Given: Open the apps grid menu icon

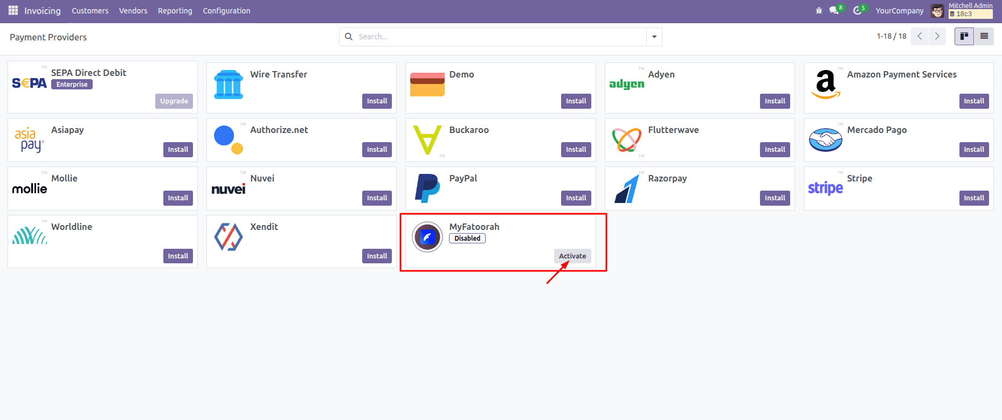Looking at the screenshot, I should coord(13,11).
